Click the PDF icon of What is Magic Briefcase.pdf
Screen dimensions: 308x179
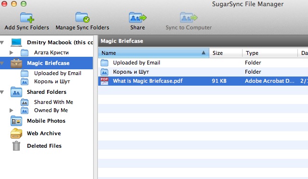[104, 81]
